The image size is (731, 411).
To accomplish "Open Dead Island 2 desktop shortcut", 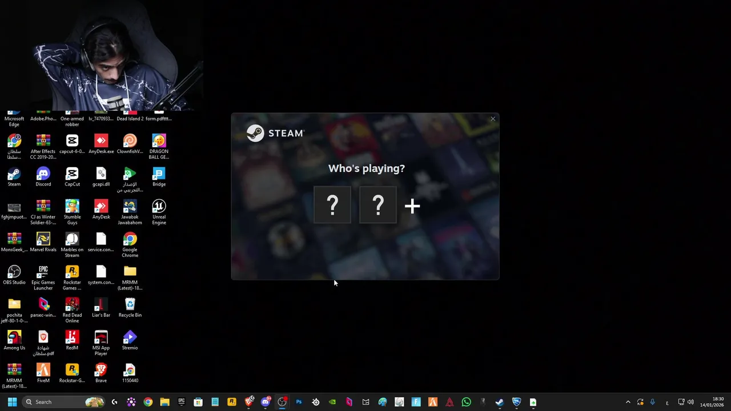I will pos(130,116).
